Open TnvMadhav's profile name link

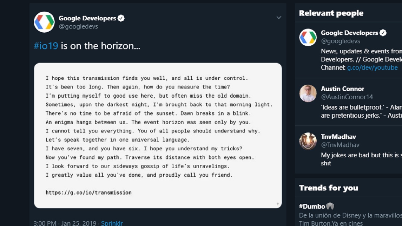pyautogui.click(x=338, y=137)
